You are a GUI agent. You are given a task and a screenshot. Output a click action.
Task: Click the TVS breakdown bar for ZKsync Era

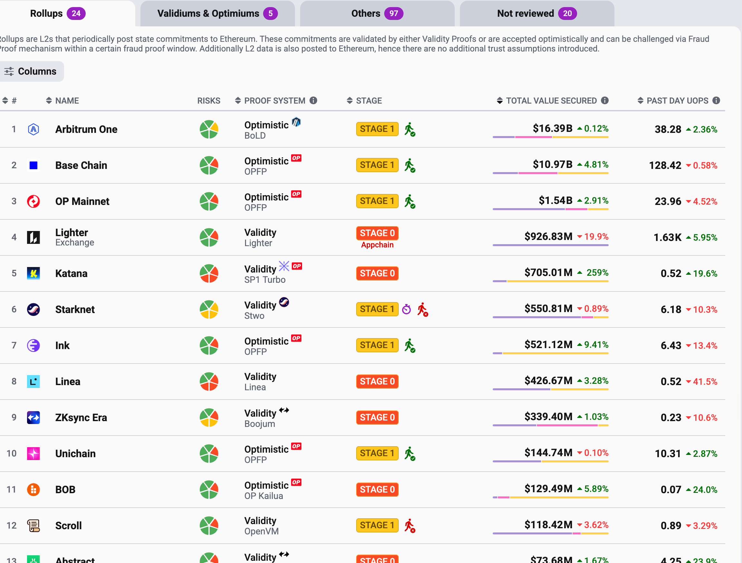(550, 425)
